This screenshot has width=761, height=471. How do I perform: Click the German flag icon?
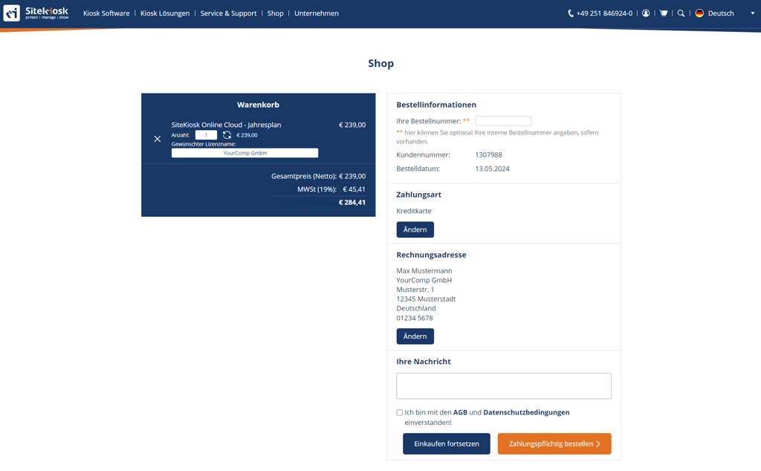pos(699,13)
